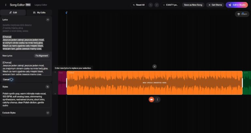This screenshot has width=251, height=133.
Task: Click the Beta badge next to Song Editor
Action: tap(28, 5)
